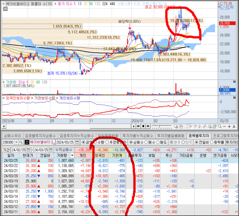
Task: Click the 기간 button
Action: (6, 150)
